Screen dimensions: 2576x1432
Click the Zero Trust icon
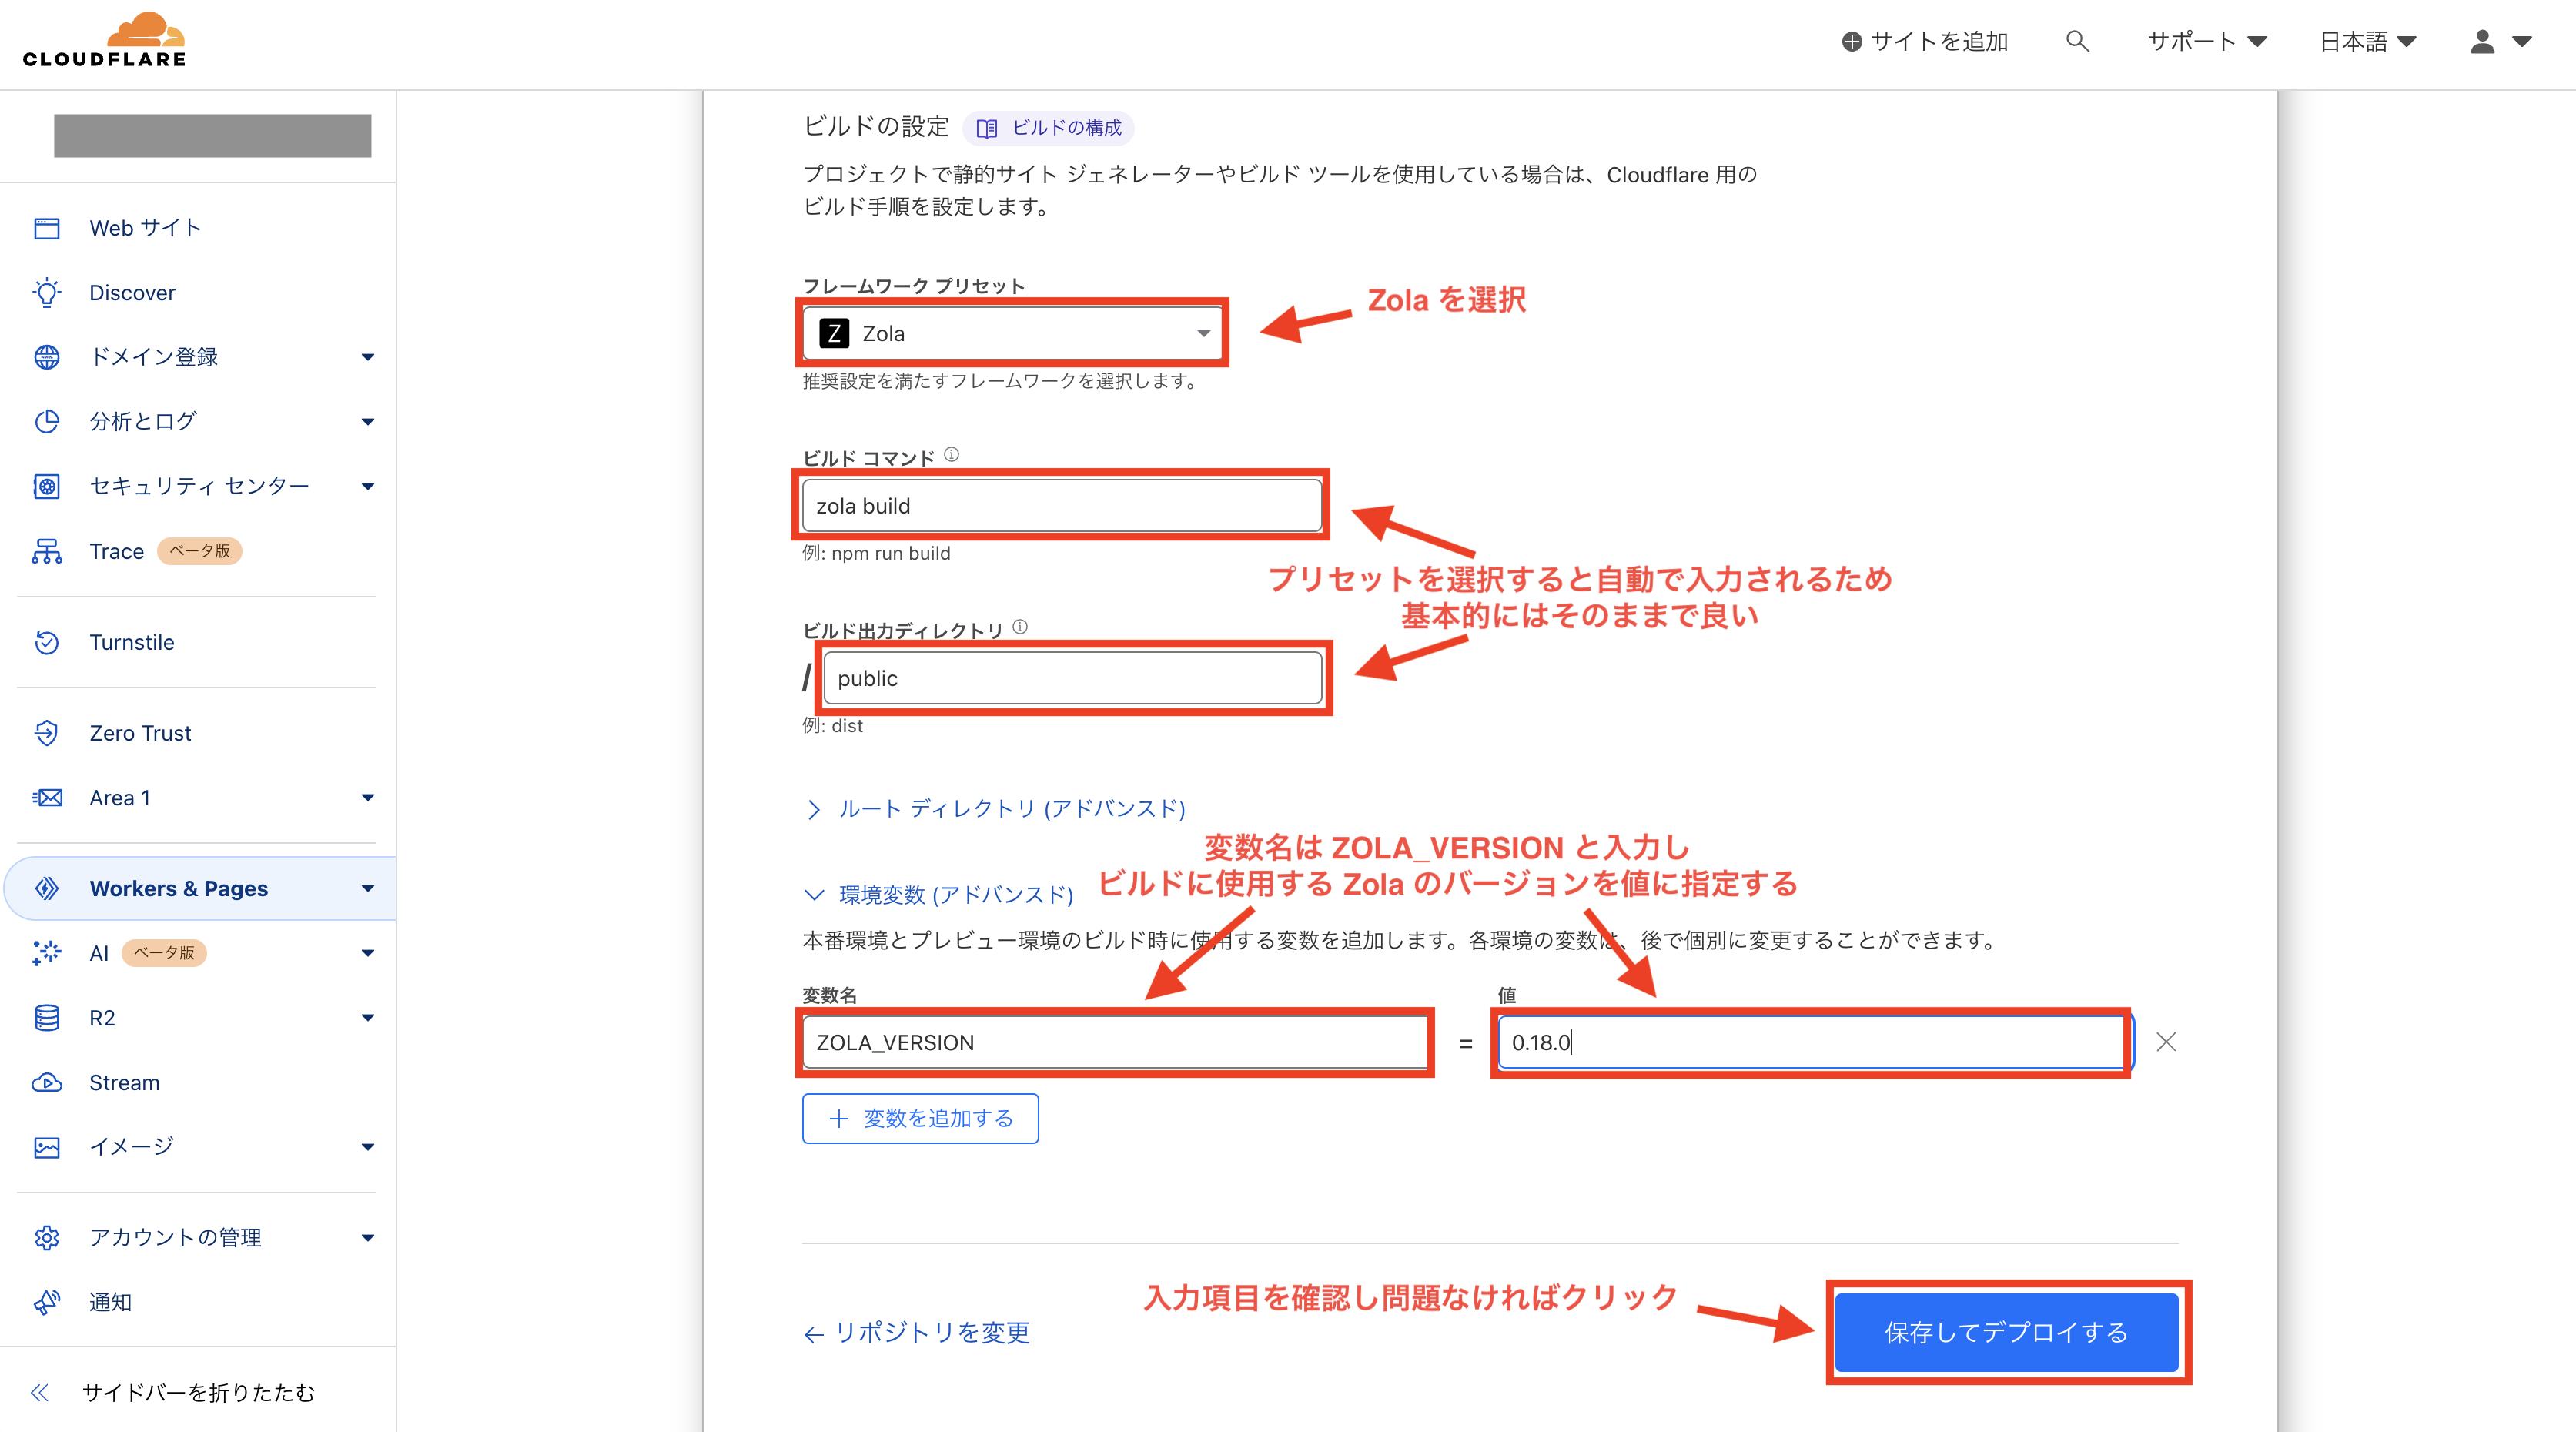point(47,733)
